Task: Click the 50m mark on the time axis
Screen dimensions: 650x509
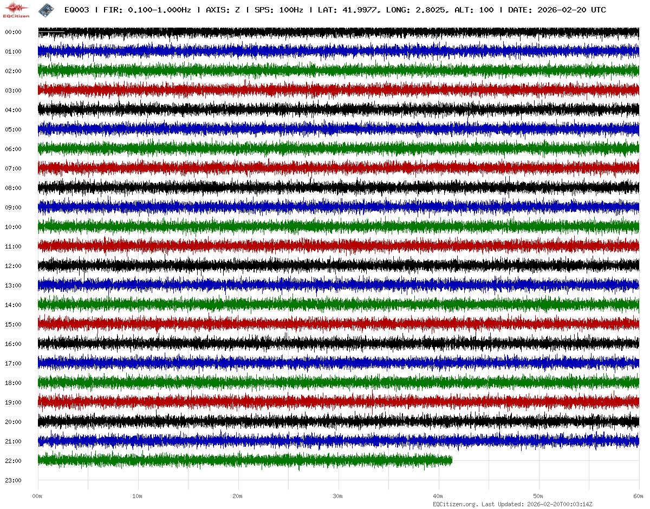Action: tap(538, 496)
